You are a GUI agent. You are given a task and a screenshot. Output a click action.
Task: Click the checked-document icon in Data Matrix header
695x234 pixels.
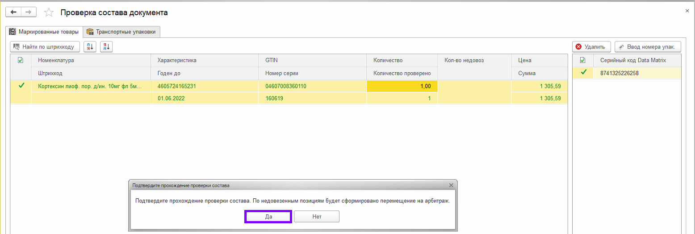582,60
